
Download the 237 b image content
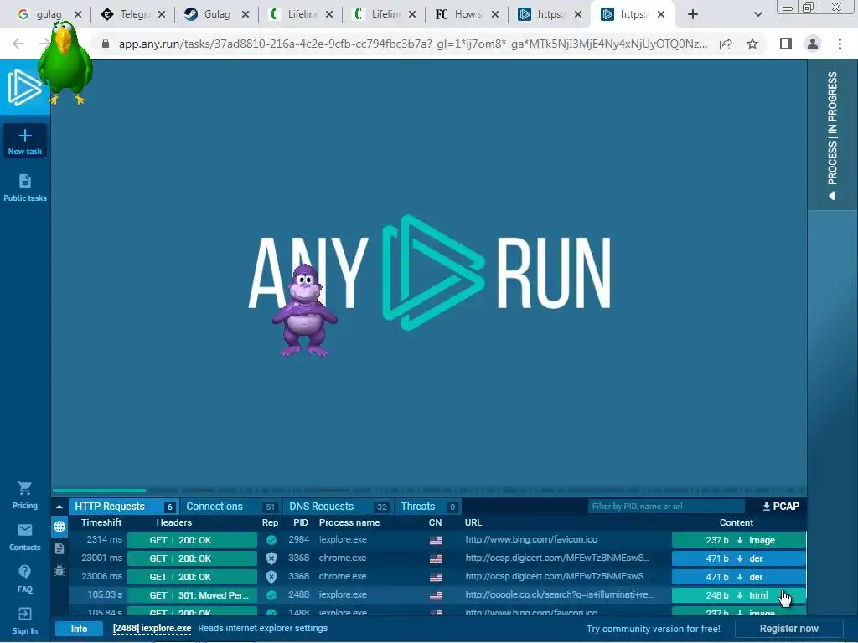pos(739,540)
